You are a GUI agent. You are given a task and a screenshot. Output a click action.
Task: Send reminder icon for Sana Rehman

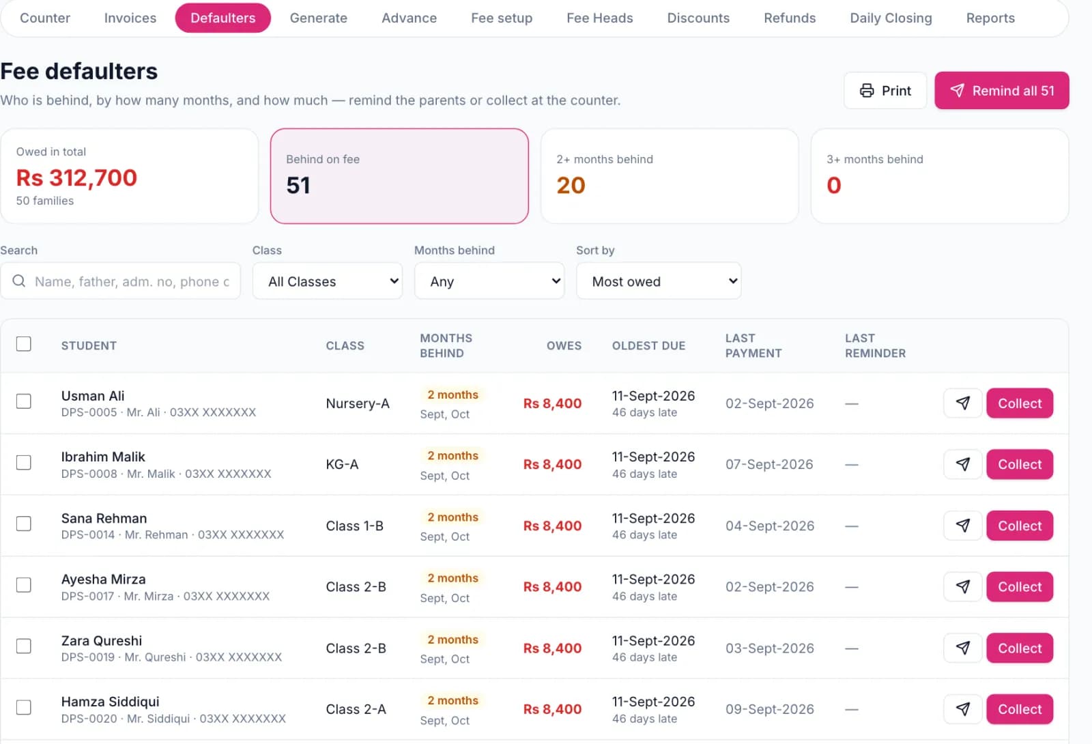click(962, 526)
